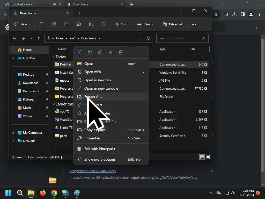Collapse the Earlier this group
Image resolution: width=265 pixels, height=199 pixels.
(53, 104)
